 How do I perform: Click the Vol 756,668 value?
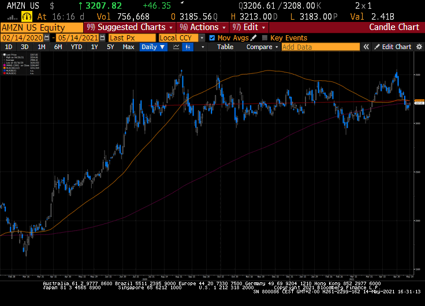click(x=133, y=17)
